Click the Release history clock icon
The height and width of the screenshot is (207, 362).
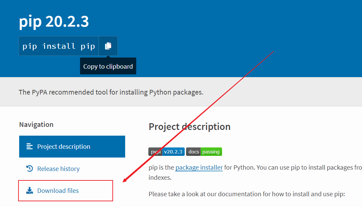click(x=30, y=169)
